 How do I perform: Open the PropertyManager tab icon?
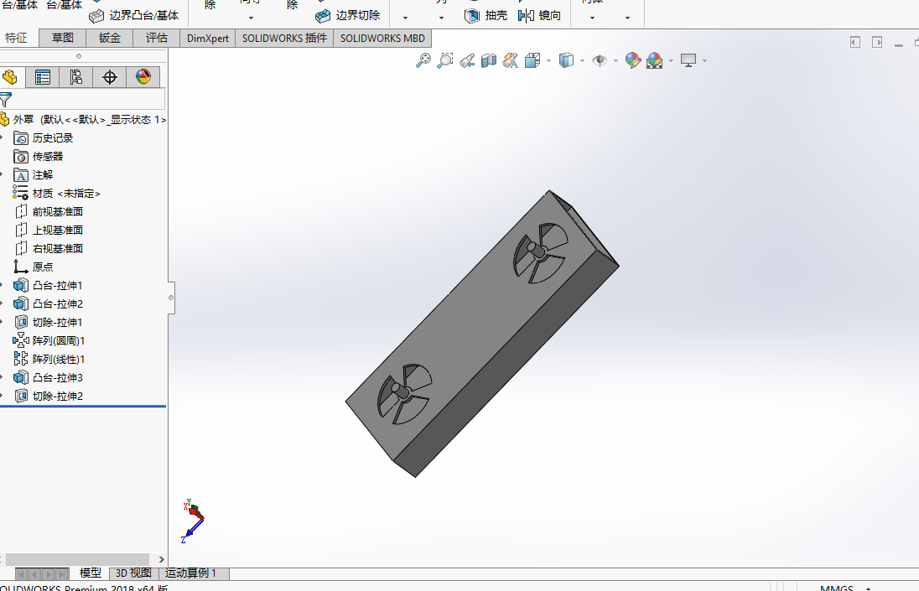point(42,77)
